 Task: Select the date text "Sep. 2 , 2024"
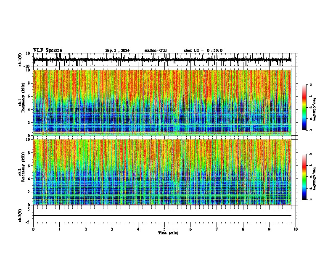(117, 50)
